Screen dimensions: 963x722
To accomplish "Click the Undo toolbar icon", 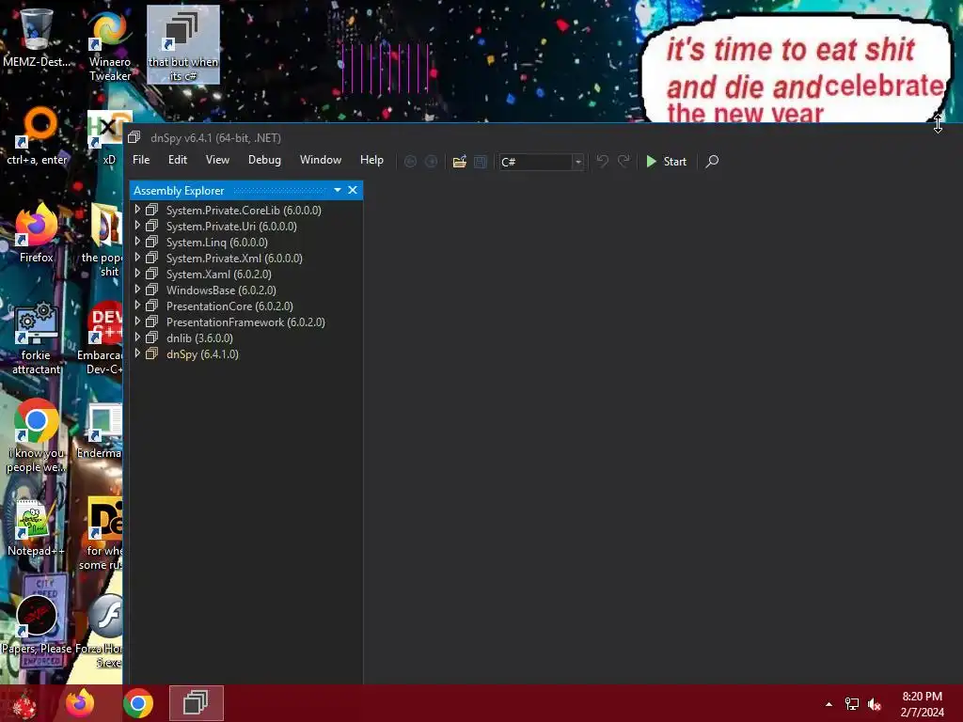I will pos(603,161).
